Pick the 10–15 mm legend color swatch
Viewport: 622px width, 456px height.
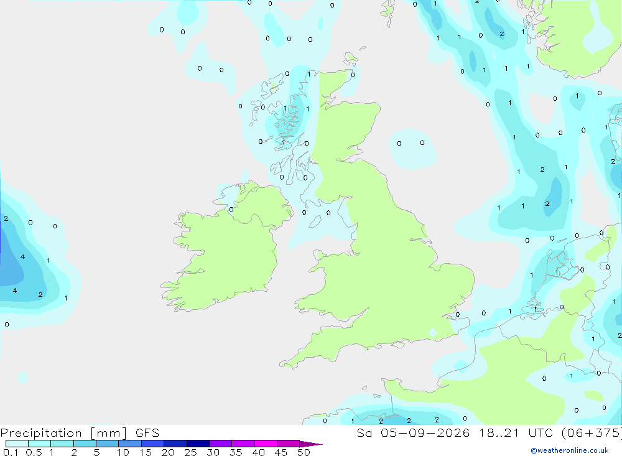point(130,444)
